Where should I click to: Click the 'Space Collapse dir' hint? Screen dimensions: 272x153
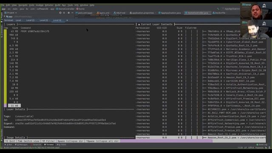pos(70,141)
